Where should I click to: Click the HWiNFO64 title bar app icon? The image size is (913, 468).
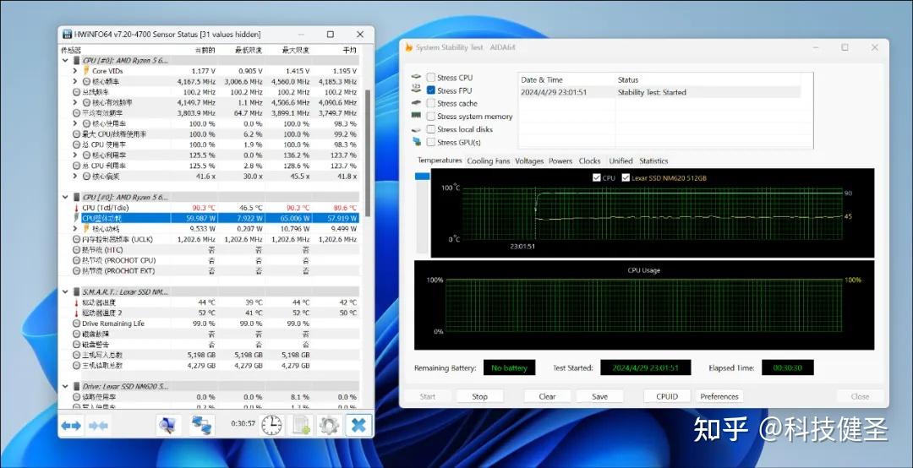(68, 35)
